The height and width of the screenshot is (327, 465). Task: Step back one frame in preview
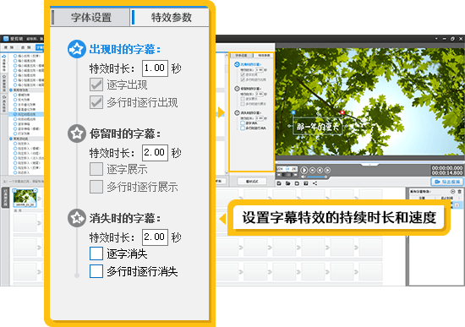320,170
